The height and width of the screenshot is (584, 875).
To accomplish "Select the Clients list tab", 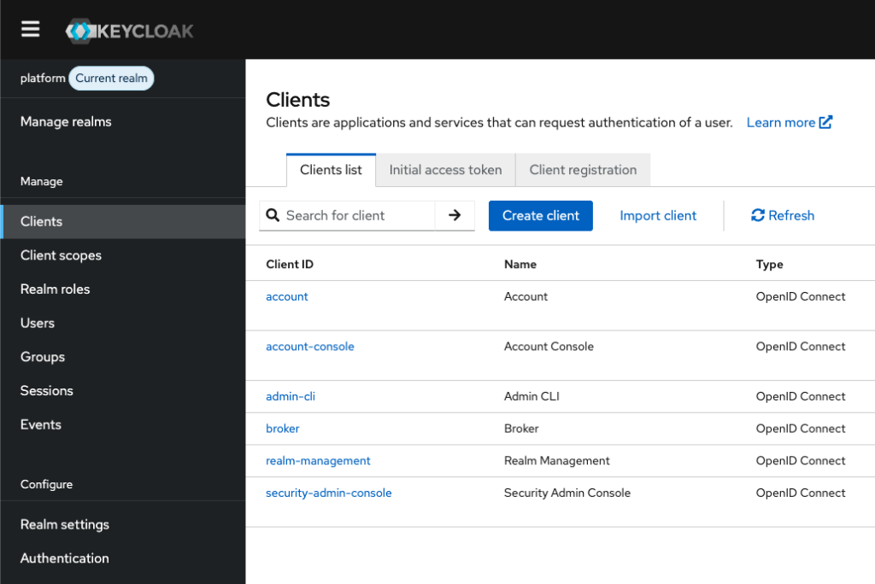I will tap(331, 170).
